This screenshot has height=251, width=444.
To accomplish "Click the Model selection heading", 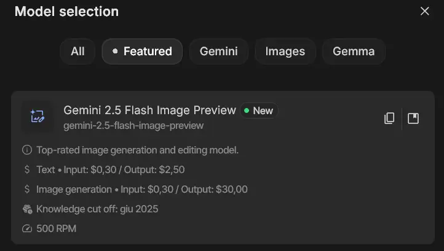I will [66, 12].
